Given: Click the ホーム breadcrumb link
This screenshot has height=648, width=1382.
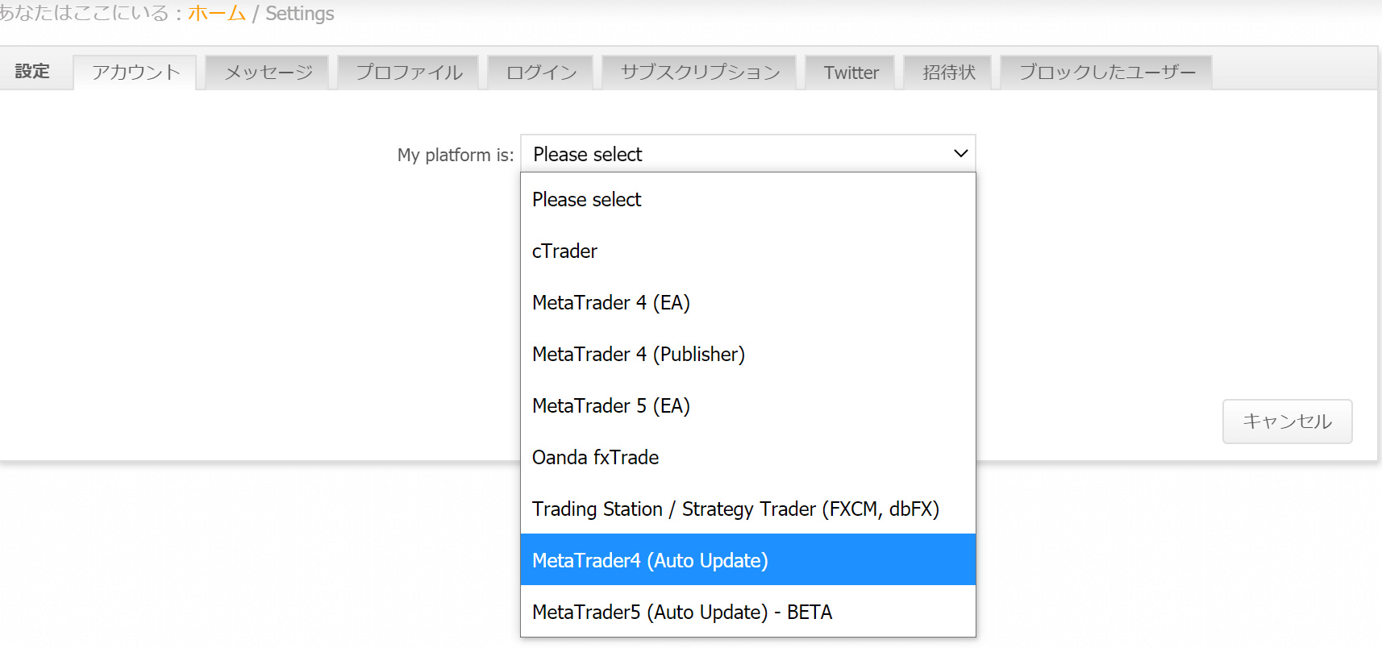Looking at the screenshot, I should coord(216,14).
